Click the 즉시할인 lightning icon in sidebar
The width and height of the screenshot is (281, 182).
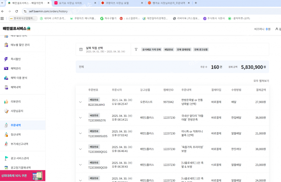point(6,59)
